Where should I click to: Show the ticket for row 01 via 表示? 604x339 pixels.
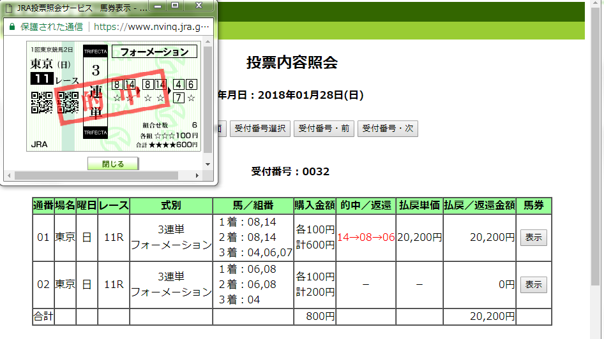pyautogui.click(x=533, y=238)
